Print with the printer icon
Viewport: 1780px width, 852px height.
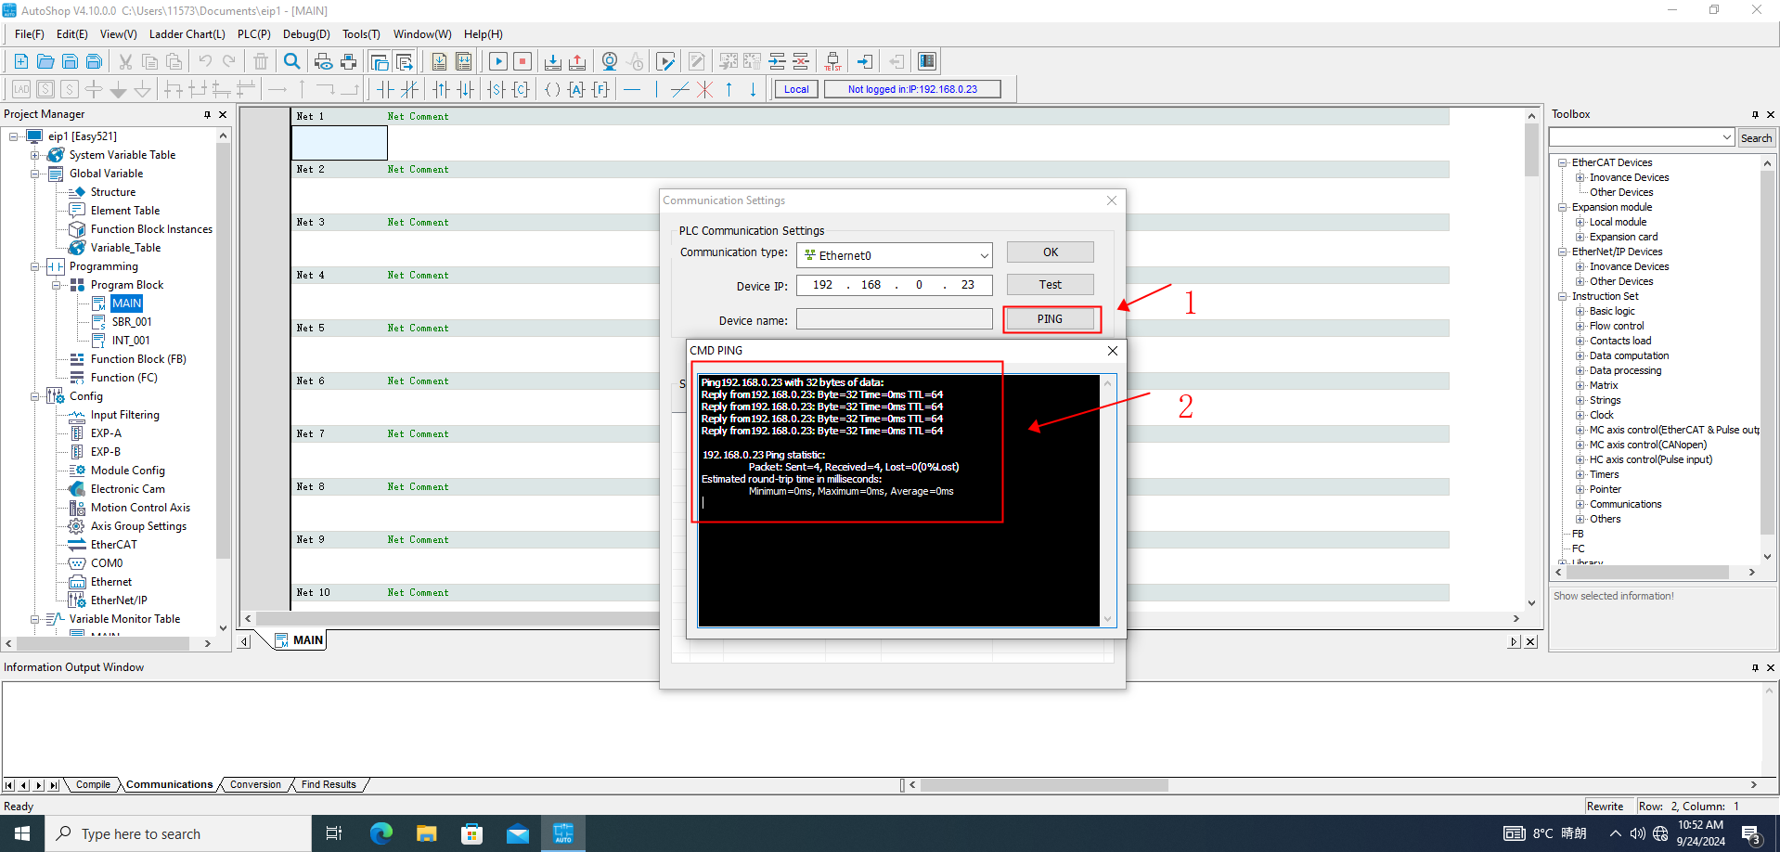point(349,61)
